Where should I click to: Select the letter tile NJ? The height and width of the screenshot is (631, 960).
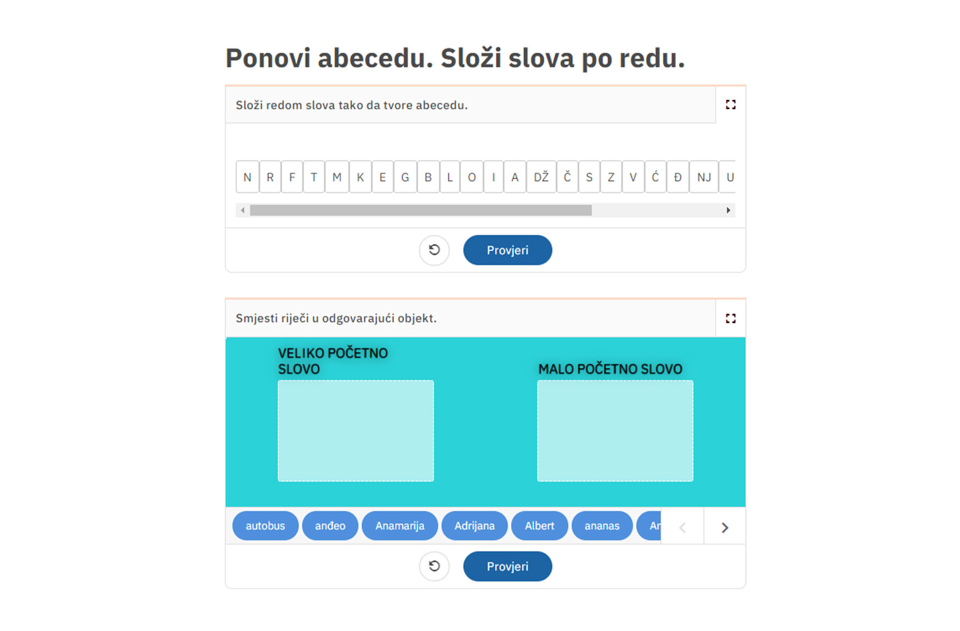coord(704,177)
